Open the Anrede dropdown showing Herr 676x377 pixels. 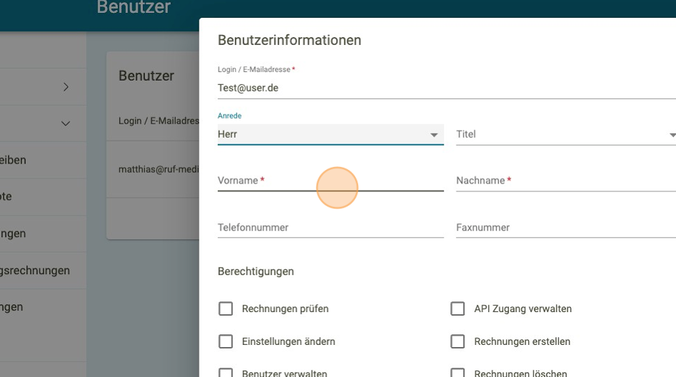tap(331, 134)
